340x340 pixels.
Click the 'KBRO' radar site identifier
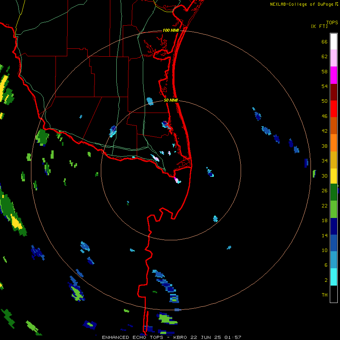click(x=181, y=337)
